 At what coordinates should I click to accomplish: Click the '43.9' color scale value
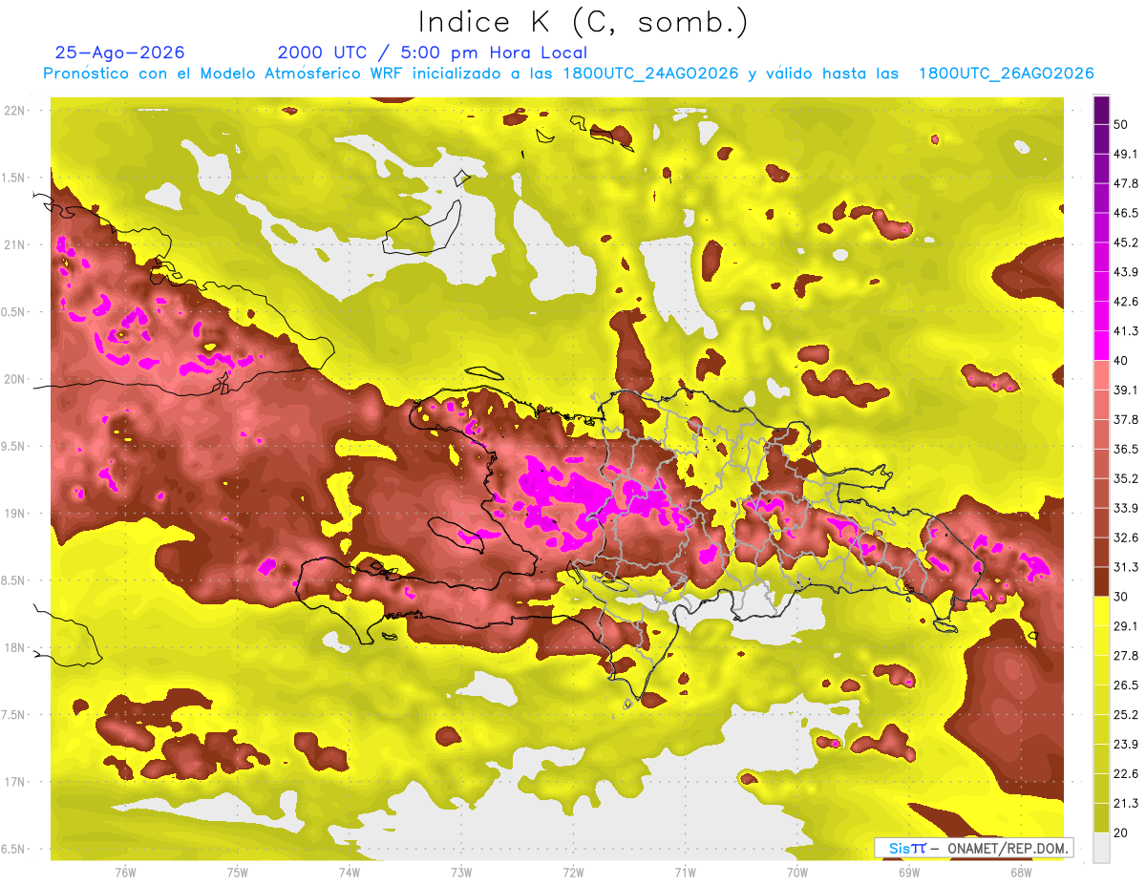[x=1126, y=272]
